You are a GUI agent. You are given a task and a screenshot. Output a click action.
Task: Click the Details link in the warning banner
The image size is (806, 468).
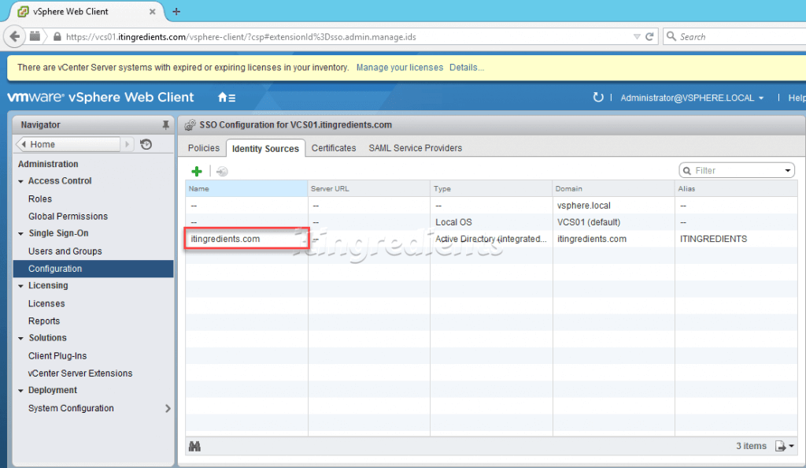[x=467, y=67]
